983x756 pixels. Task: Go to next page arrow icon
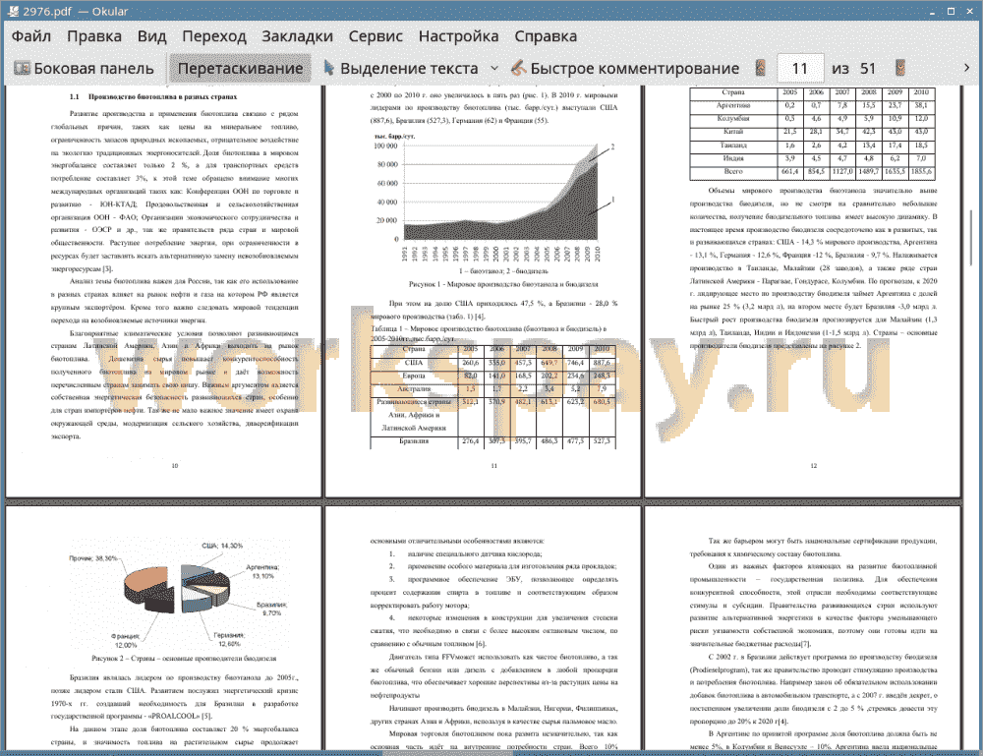(x=900, y=68)
